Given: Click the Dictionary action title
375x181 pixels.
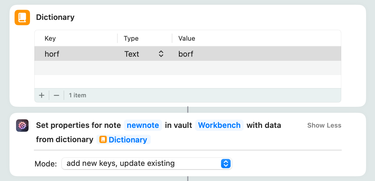Looking at the screenshot, I should click(55, 18).
